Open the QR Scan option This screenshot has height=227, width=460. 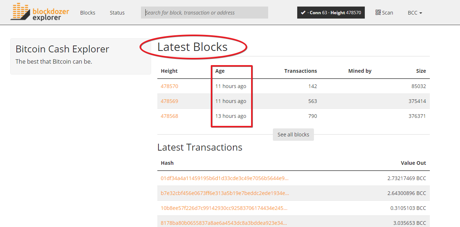click(384, 12)
